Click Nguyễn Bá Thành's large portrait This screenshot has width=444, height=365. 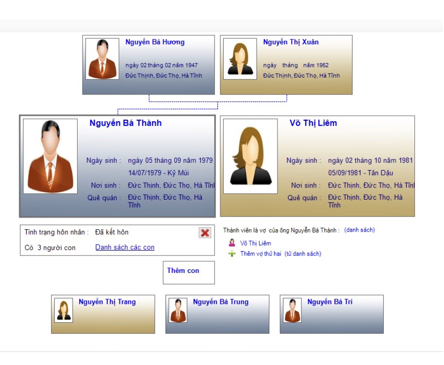point(50,156)
